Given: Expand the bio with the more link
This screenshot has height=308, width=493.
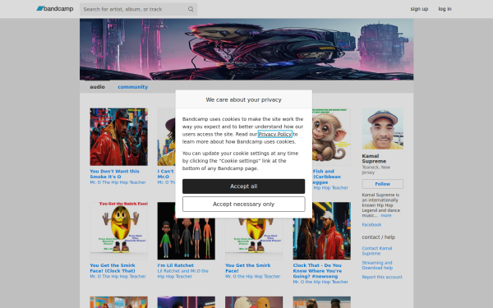Looking at the screenshot, I should click(386, 215).
